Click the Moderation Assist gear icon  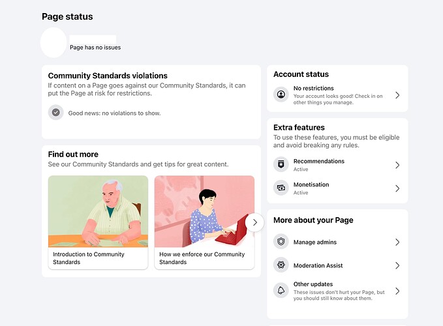(x=281, y=265)
